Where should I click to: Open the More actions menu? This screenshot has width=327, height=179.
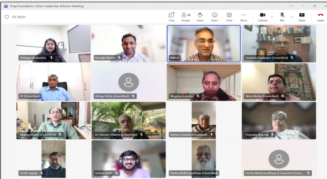pyautogui.click(x=244, y=16)
